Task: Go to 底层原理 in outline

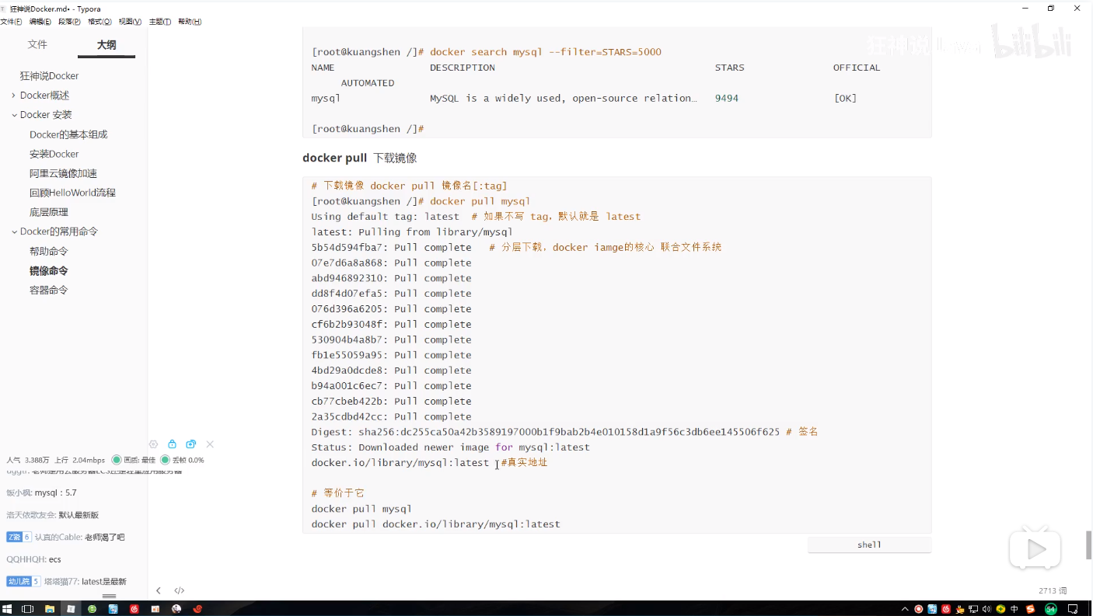Action: pos(49,212)
